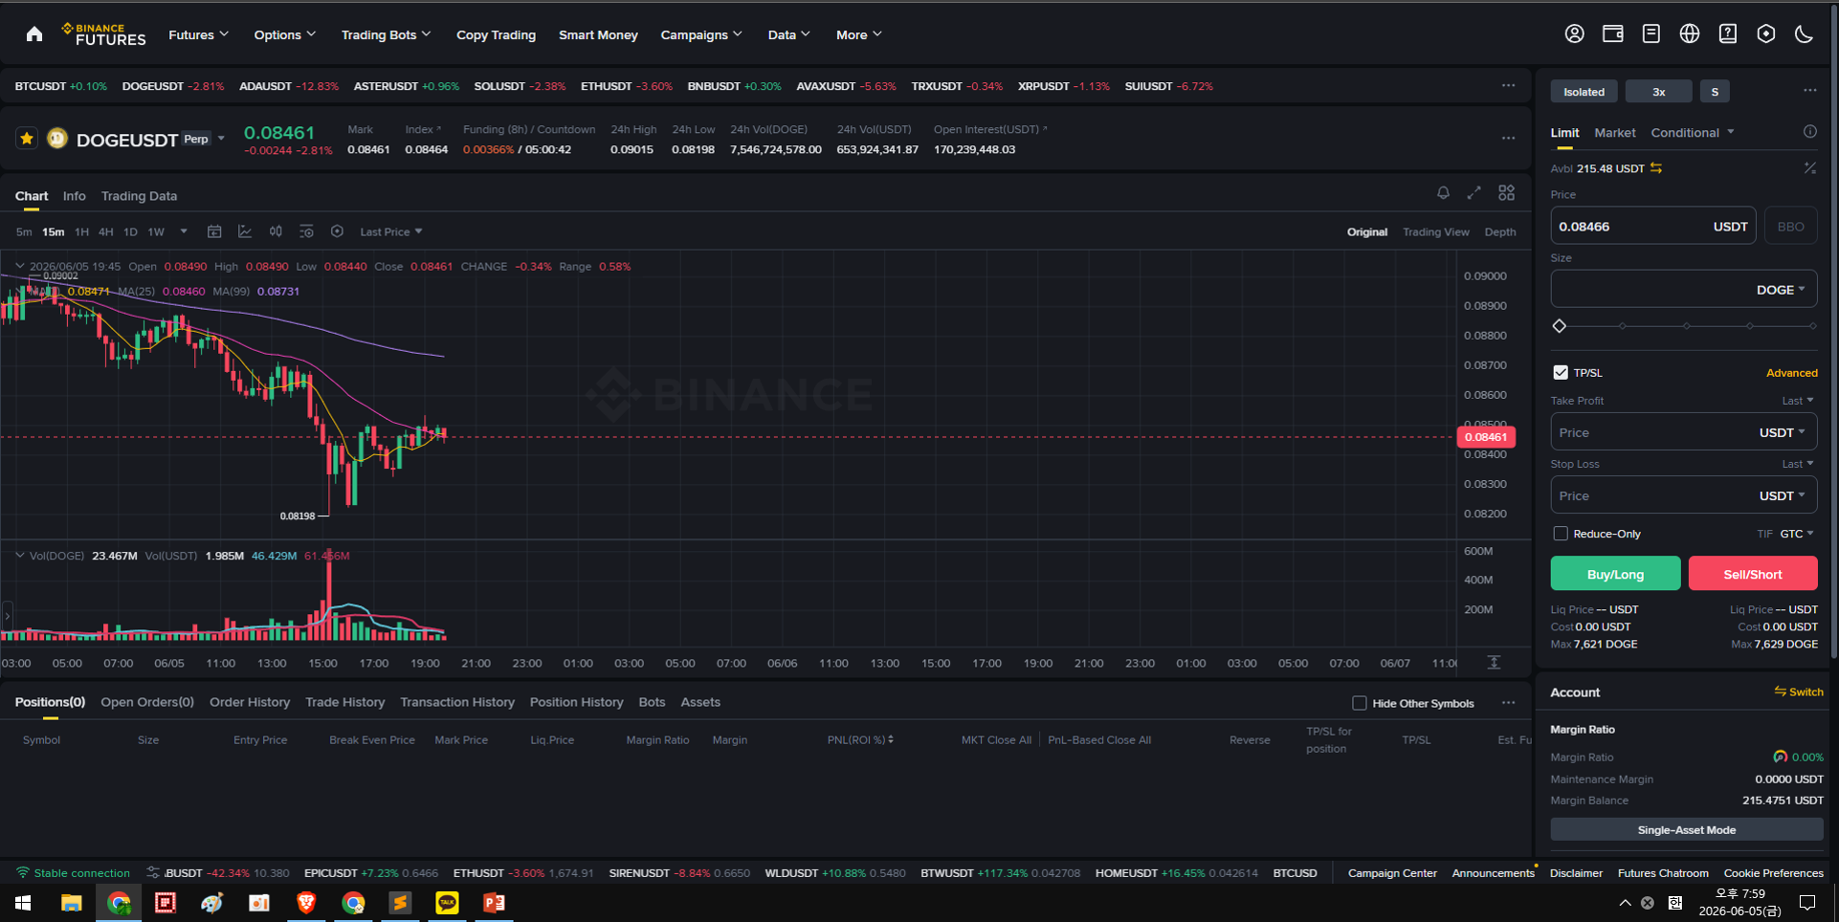This screenshot has width=1839, height=922.
Task: Open File Explorer in the taskbar
Action: (72, 903)
